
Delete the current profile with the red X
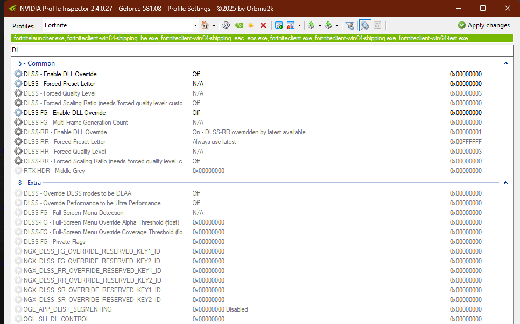[x=263, y=25]
